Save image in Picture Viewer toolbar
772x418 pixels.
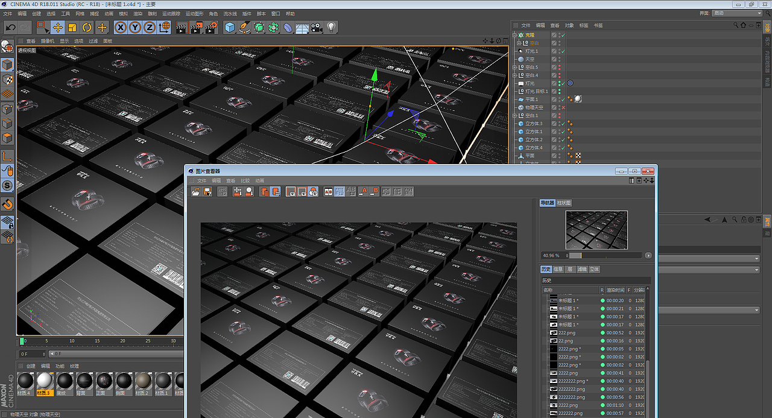click(207, 192)
